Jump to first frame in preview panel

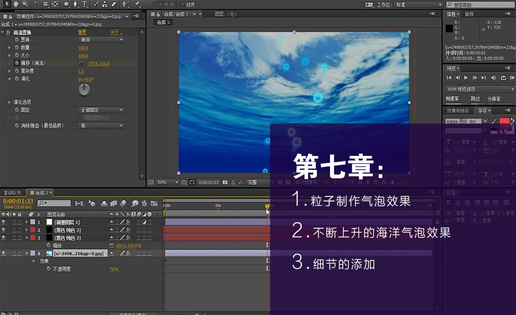(449, 77)
